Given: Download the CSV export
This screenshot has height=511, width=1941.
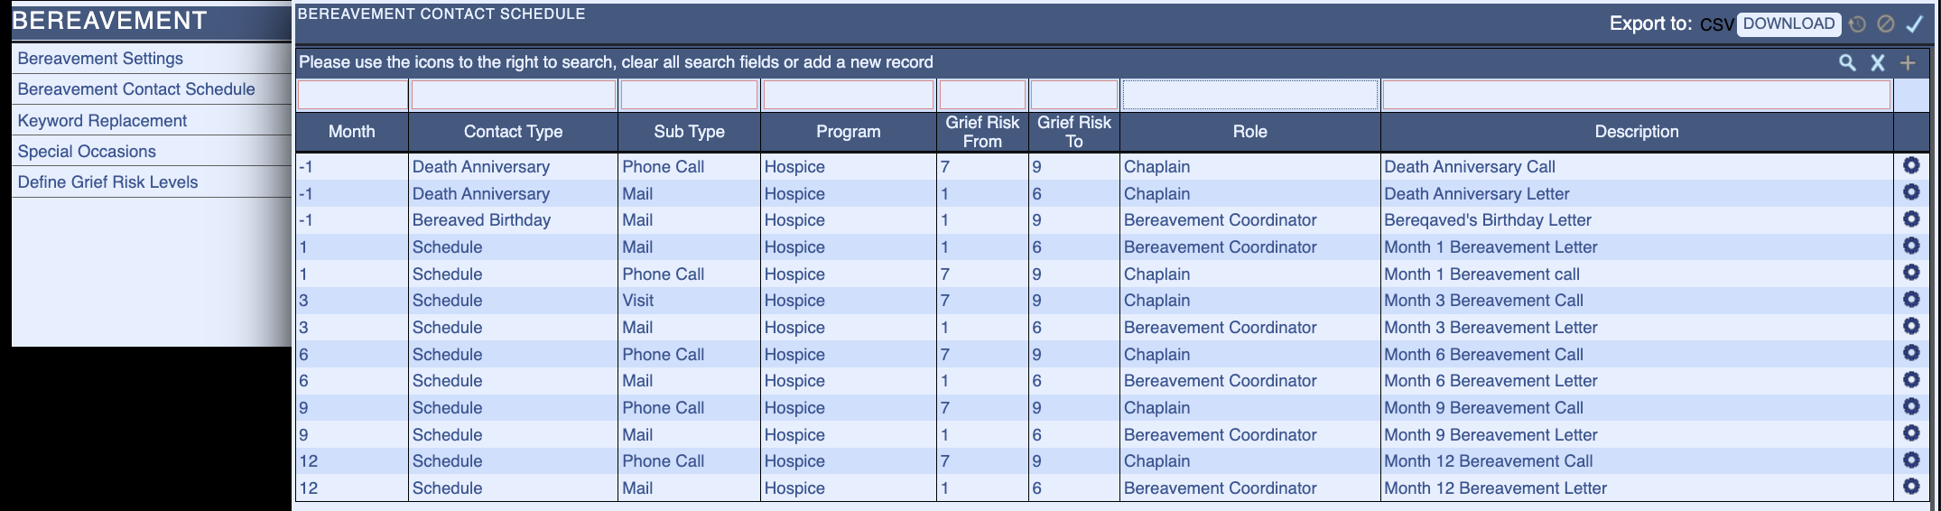Looking at the screenshot, I should [x=1788, y=23].
